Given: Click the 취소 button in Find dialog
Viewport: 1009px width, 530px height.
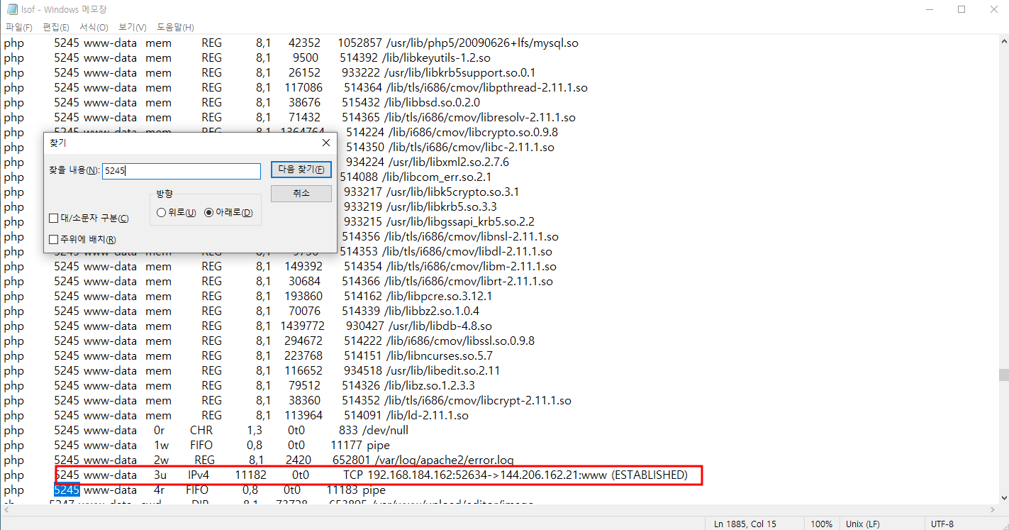Looking at the screenshot, I should coord(301,193).
